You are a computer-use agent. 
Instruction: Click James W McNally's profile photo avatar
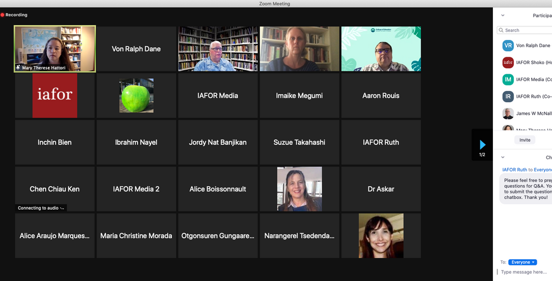[x=508, y=113]
